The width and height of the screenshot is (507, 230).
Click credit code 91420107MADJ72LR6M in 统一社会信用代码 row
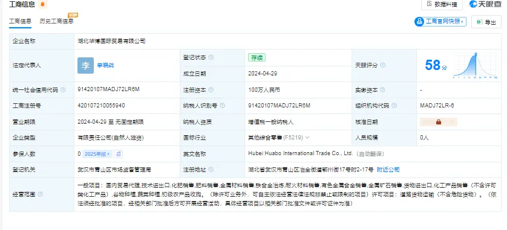point(109,89)
